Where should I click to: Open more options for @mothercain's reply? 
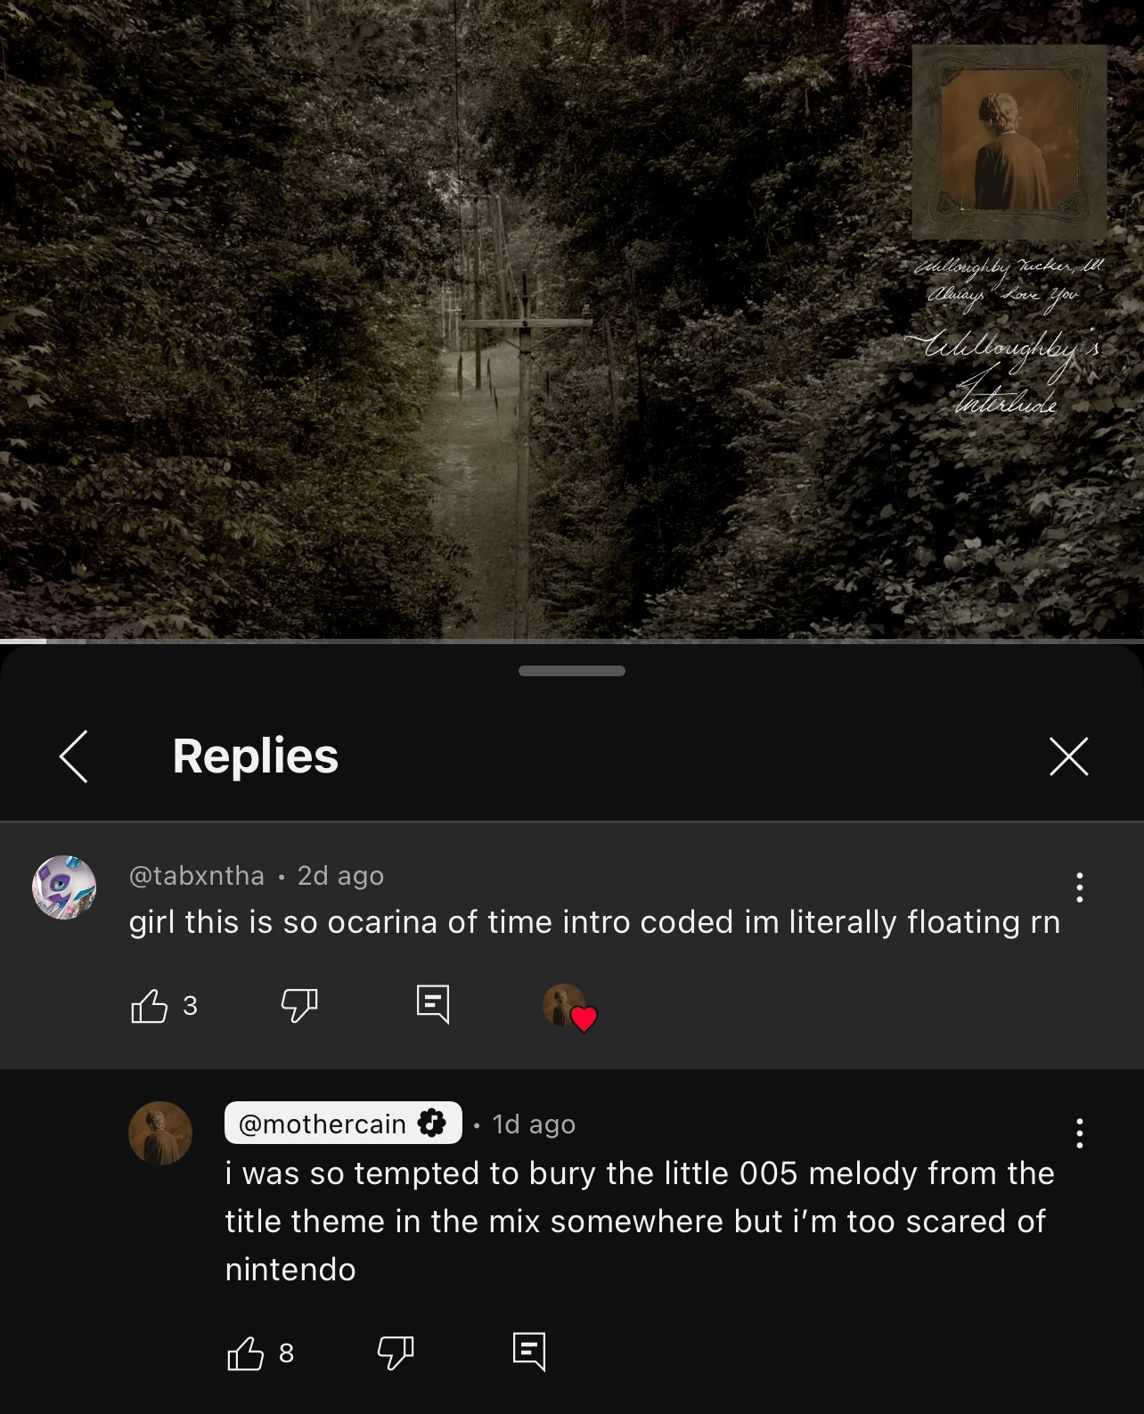coord(1079,1132)
